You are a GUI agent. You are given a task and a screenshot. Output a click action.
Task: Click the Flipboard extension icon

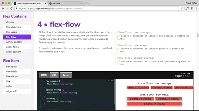coord(192,9)
